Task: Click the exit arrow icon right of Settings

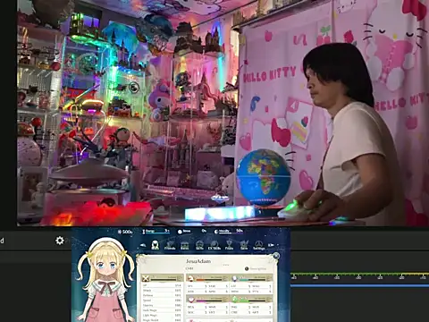Action: (x=271, y=245)
